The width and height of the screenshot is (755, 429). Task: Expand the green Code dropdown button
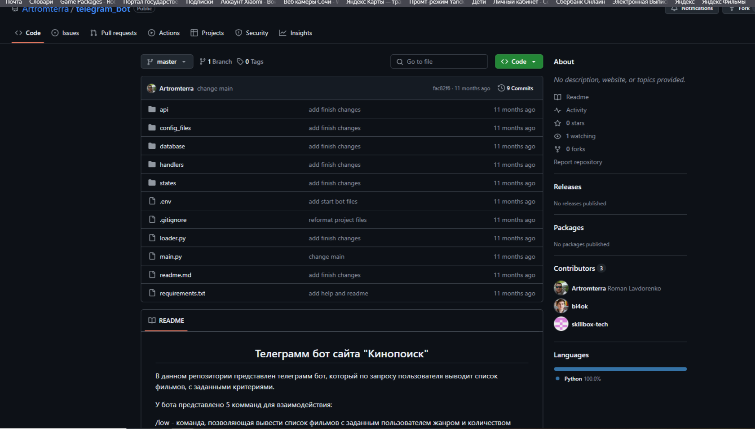[519, 61]
